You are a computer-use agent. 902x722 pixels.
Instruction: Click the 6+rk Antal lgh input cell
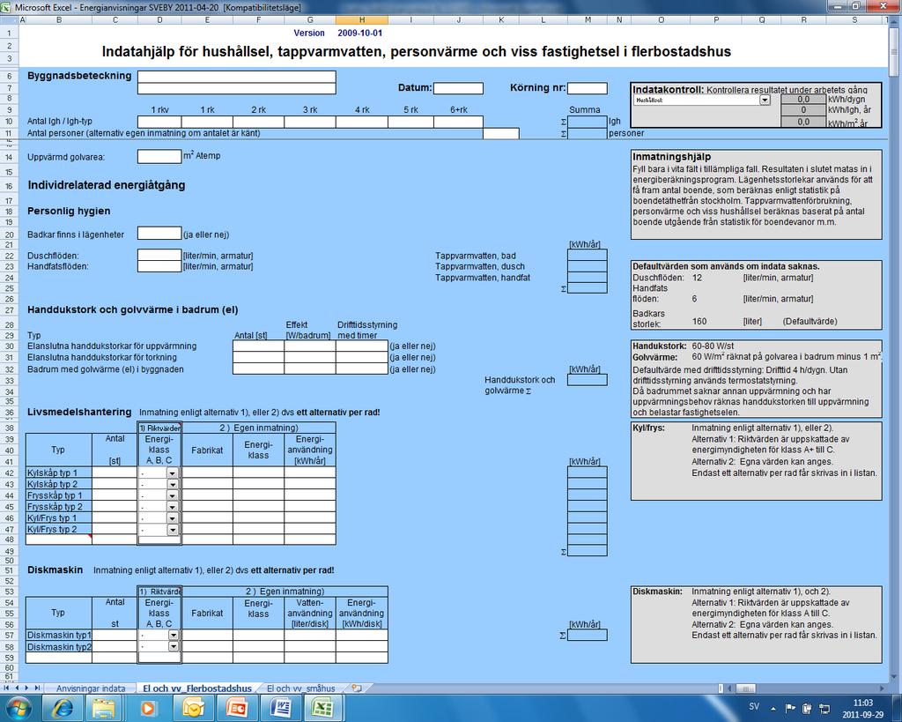(x=458, y=122)
